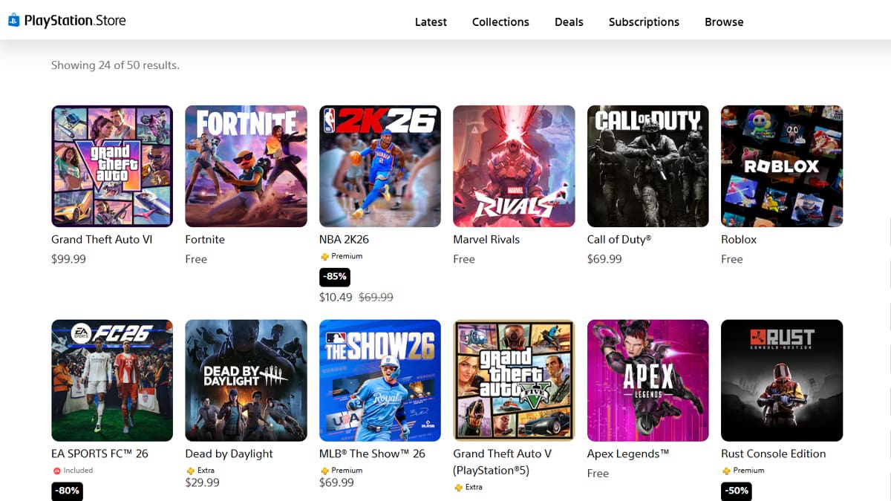Open the Subscriptions menu item
891x501 pixels.
point(644,22)
